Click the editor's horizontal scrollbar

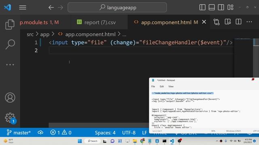(x=99, y=125)
